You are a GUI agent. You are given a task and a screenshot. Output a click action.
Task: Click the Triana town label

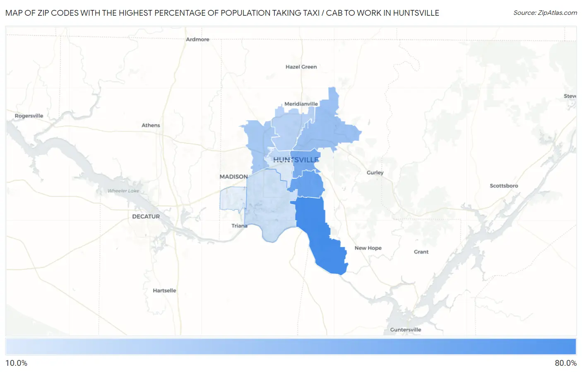point(239,226)
